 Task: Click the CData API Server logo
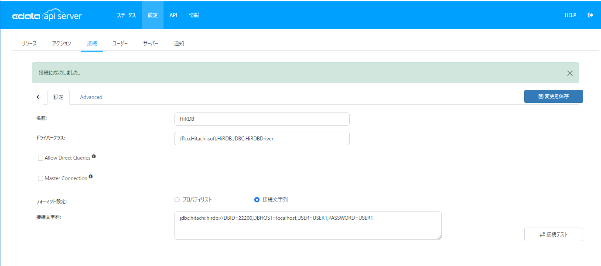(x=47, y=15)
